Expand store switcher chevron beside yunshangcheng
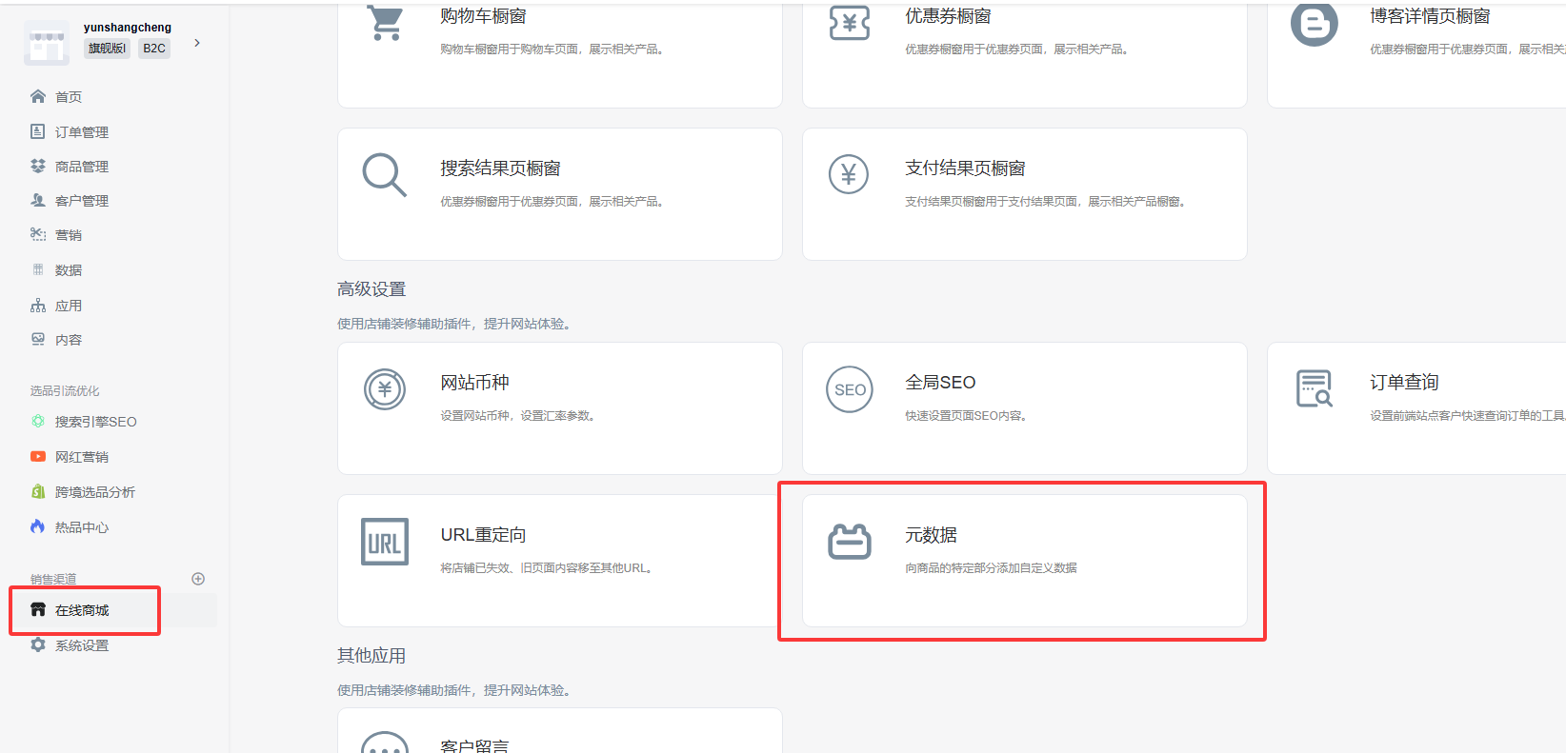This screenshot has height=753, width=1566. [x=197, y=43]
